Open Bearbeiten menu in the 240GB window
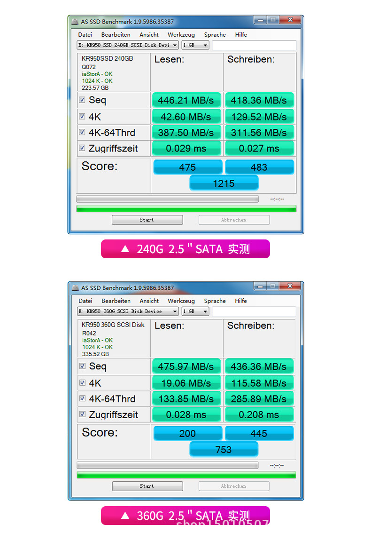 [116, 34]
